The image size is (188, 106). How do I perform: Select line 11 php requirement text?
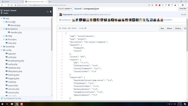click(81, 63)
